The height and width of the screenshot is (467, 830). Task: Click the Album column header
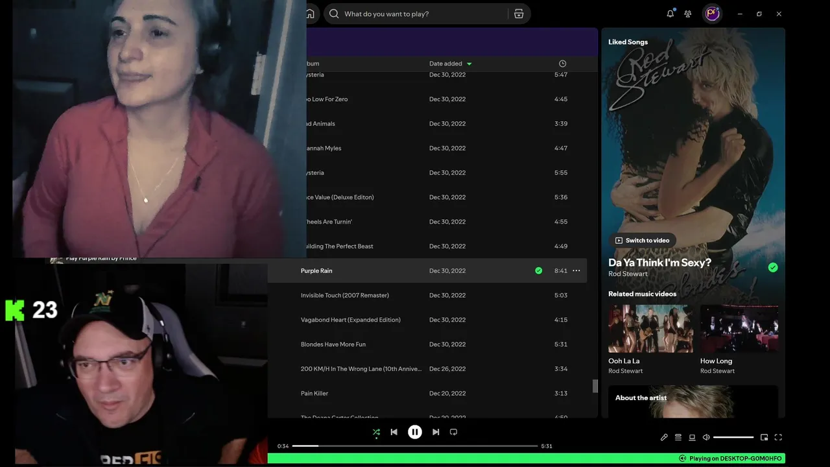point(313,64)
